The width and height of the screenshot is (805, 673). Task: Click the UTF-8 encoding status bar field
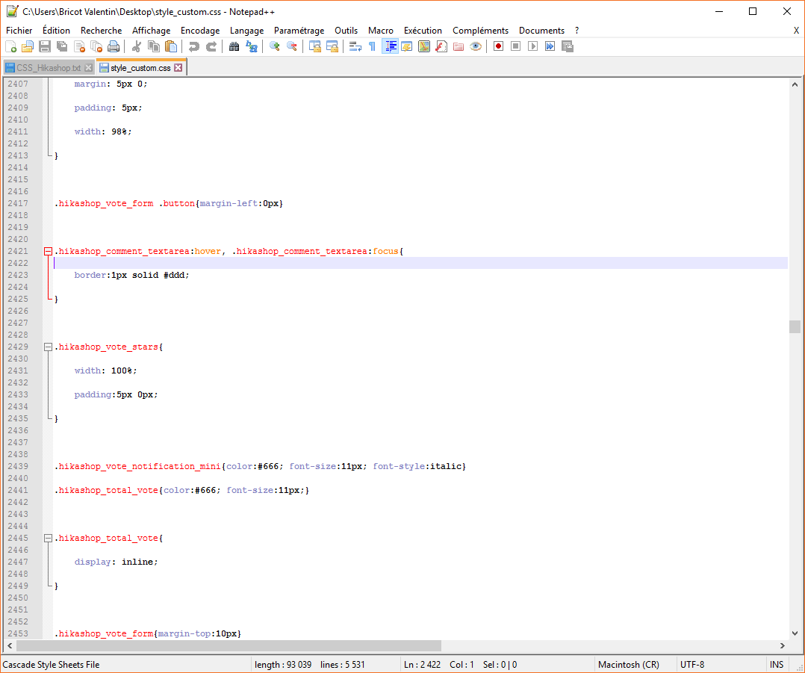[x=691, y=665]
